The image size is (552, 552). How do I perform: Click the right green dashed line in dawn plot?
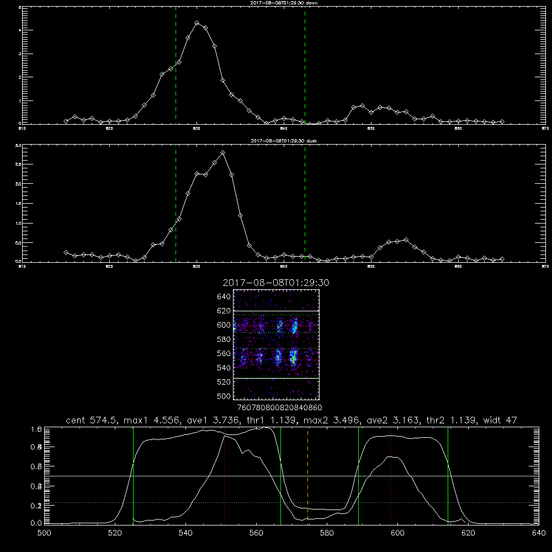coord(305,65)
